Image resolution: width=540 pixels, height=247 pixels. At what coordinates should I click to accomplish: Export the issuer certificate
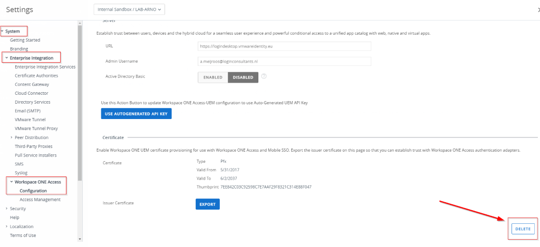click(x=207, y=204)
